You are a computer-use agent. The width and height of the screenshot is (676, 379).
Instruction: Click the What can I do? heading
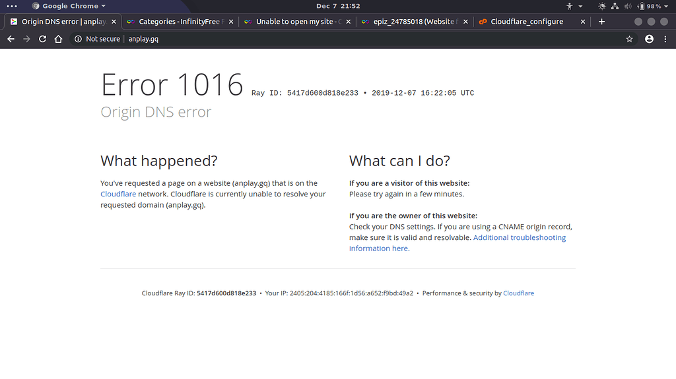pyautogui.click(x=399, y=161)
